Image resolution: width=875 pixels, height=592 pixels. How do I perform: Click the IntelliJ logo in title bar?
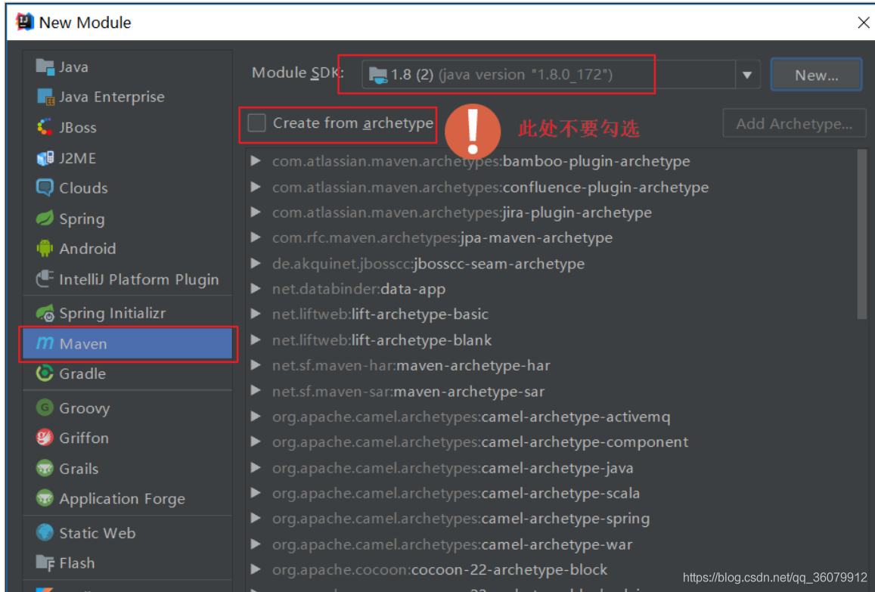(x=25, y=22)
